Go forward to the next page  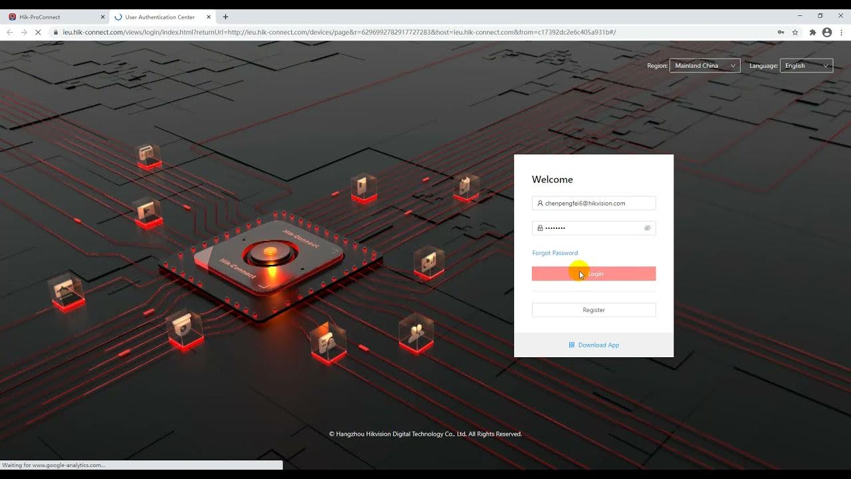click(x=24, y=32)
